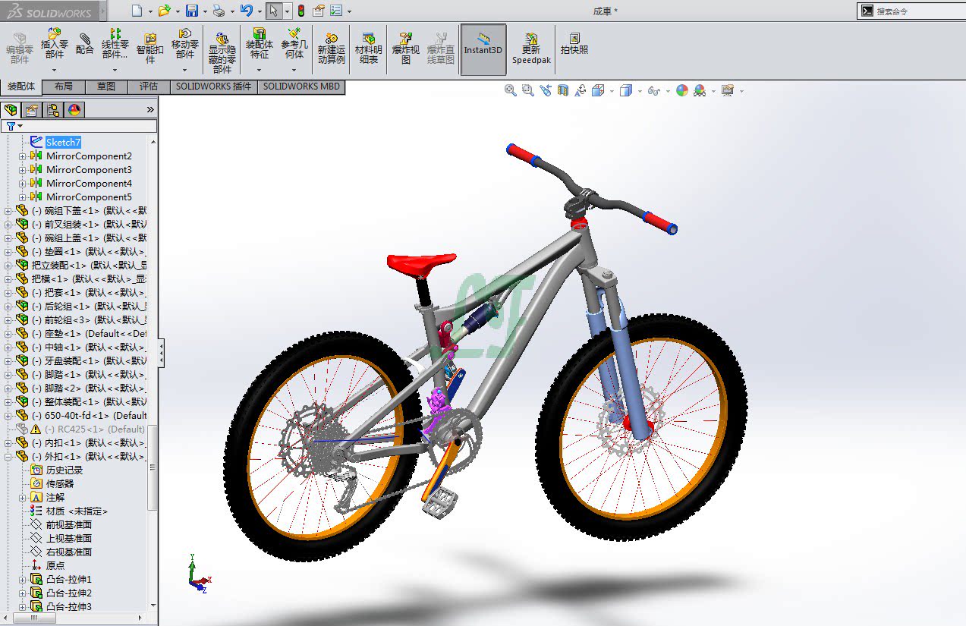Click the Rebuild traffic light icon

pyautogui.click(x=300, y=11)
